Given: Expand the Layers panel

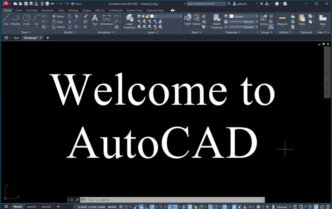Looking at the screenshot, I should (153, 32).
